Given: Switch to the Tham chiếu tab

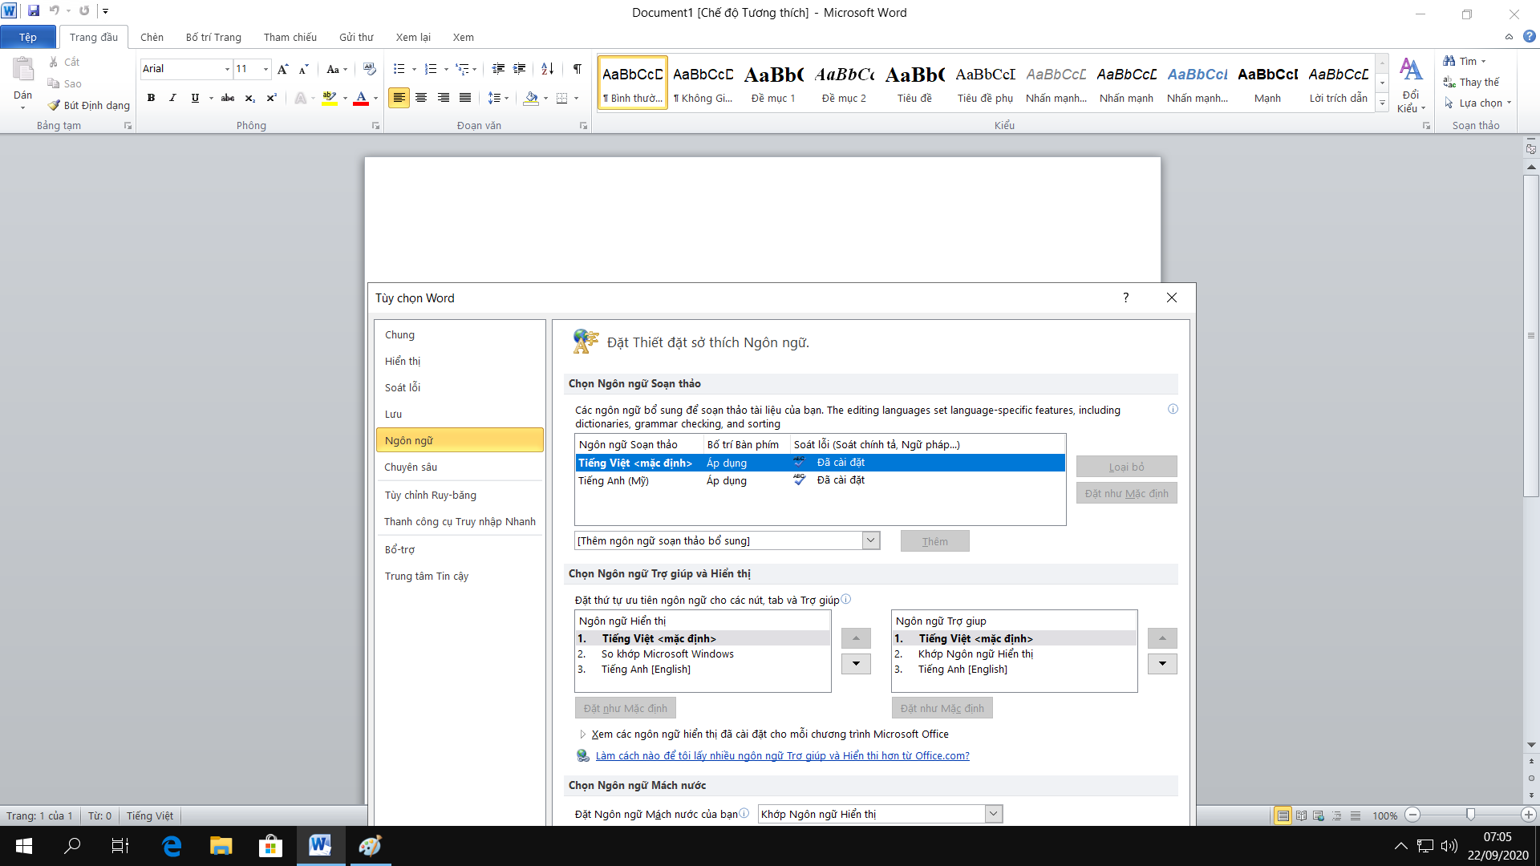Looking at the screenshot, I should [x=290, y=37].
